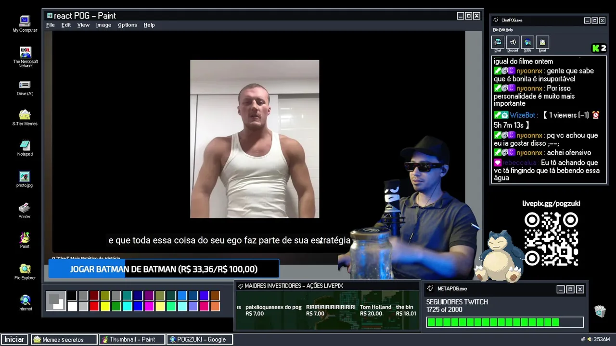Pick the dark red palette swatch
This screenshot has width=616, height=346.
pos(94,296)
